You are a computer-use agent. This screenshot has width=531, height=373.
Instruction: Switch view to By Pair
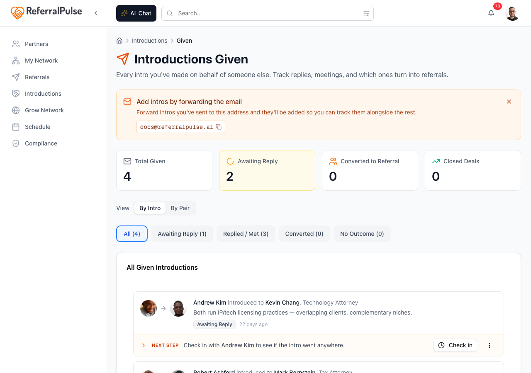pyautogui.click(x=180, y=208)
